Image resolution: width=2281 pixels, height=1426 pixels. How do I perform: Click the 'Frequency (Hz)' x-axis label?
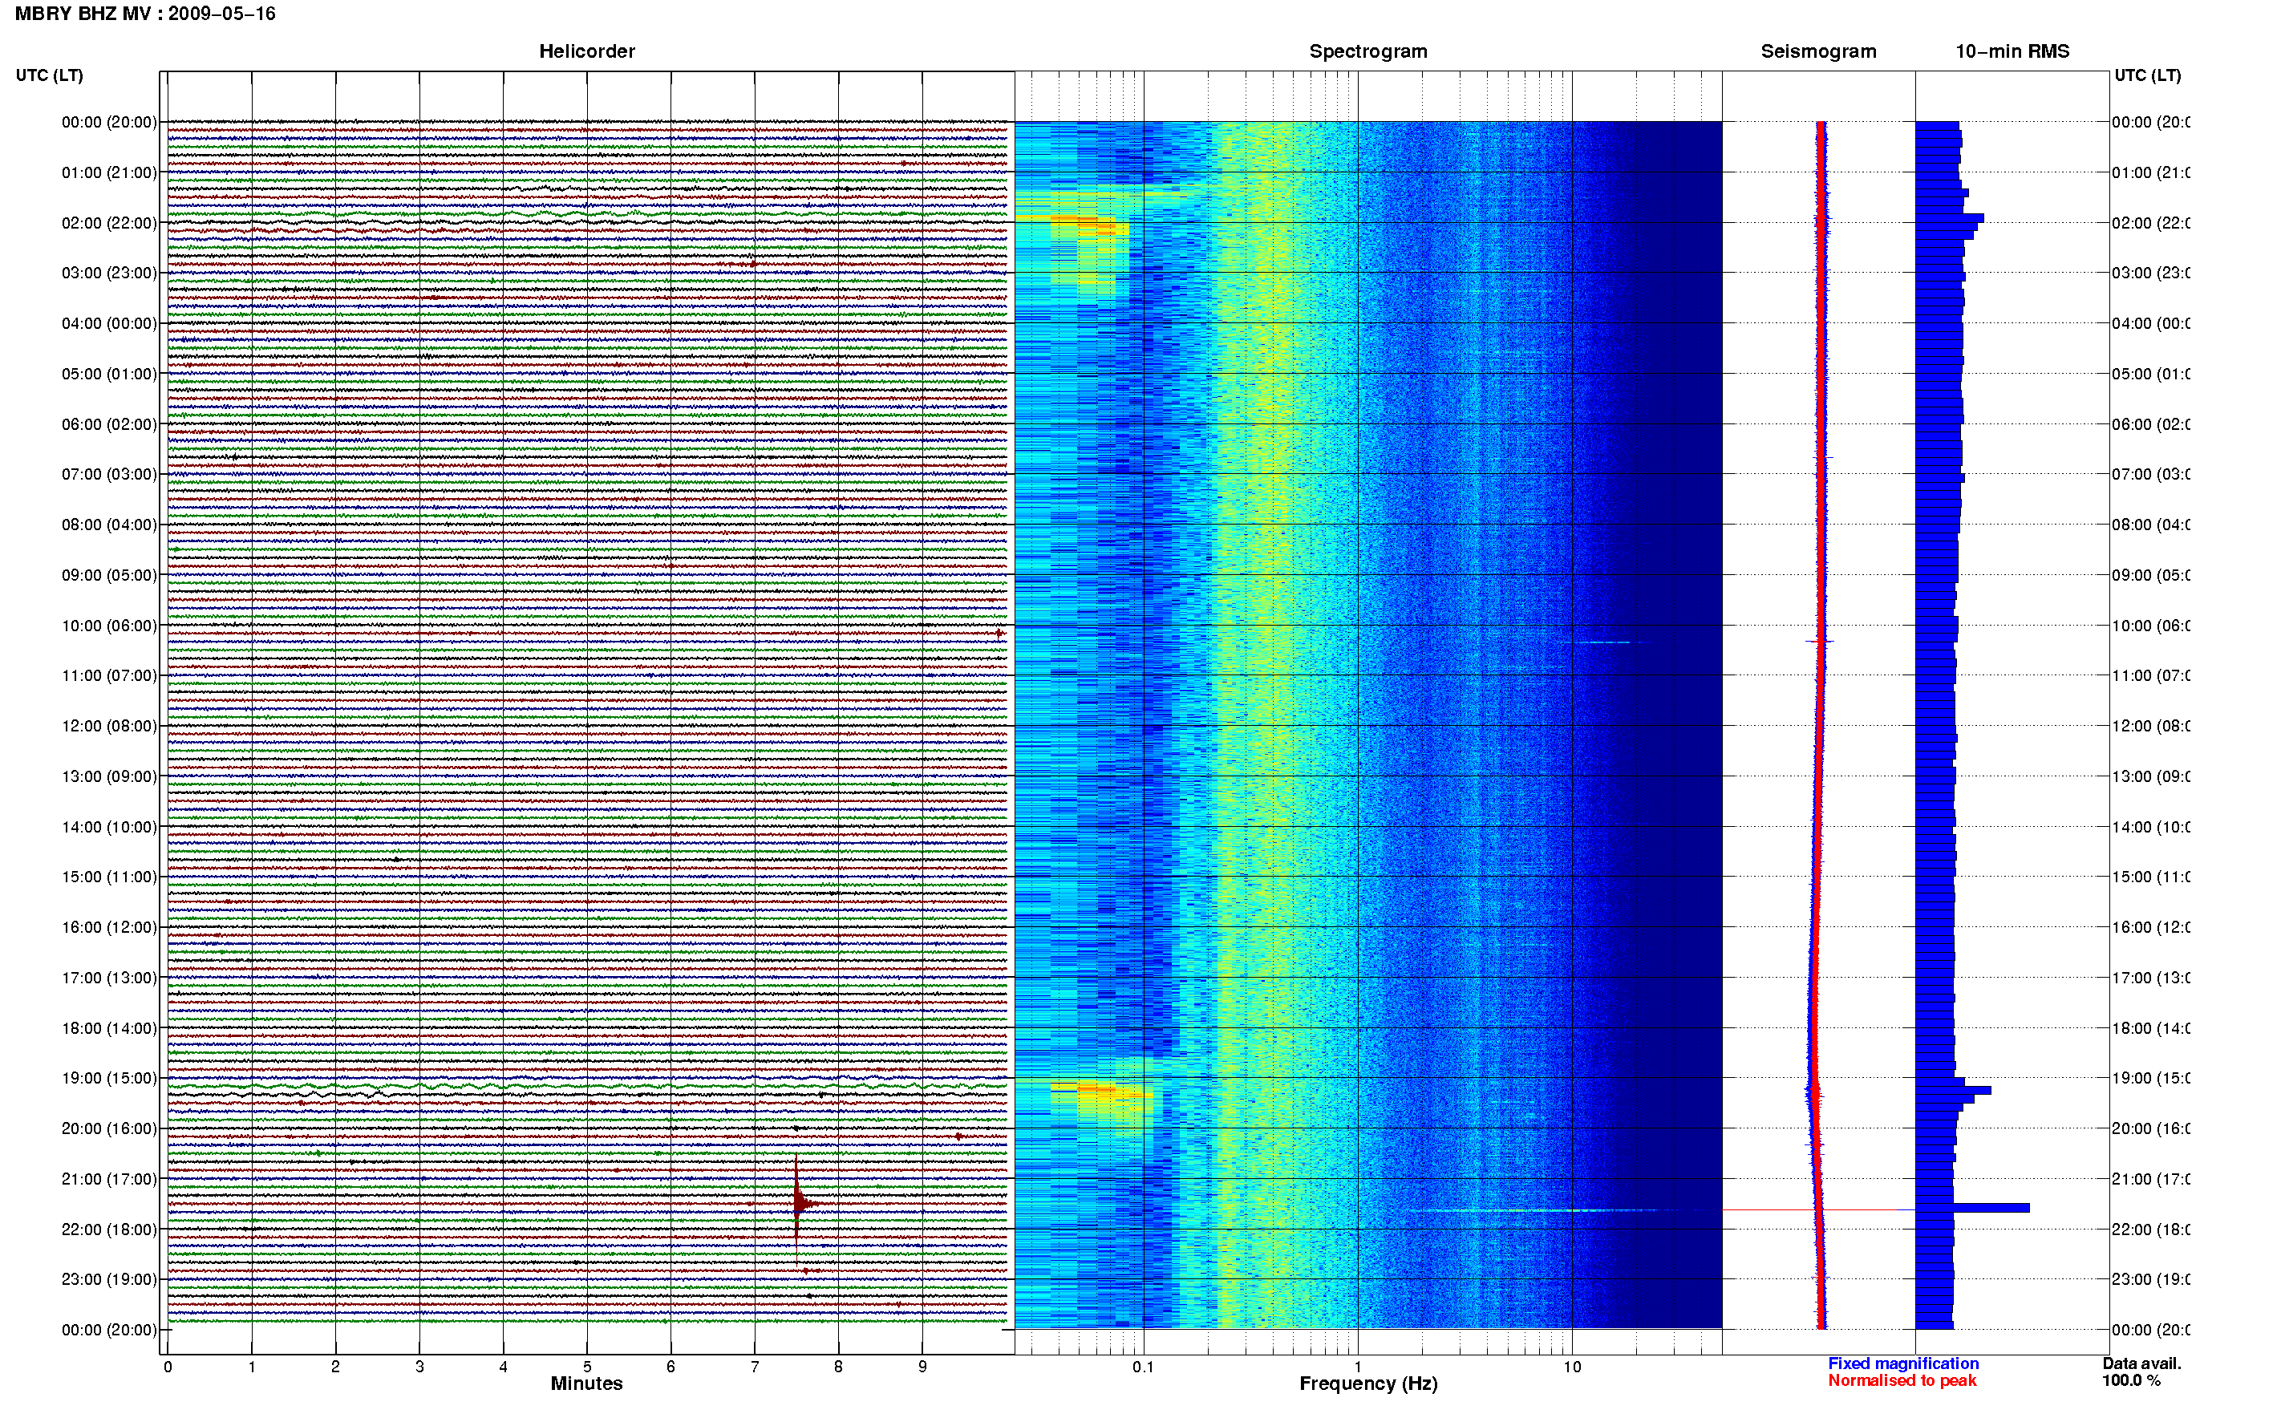(x=1368, y=1383)
